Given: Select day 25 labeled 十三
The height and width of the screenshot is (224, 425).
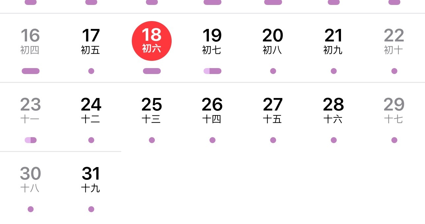Looking at the screenshot, I should [152, 110].
